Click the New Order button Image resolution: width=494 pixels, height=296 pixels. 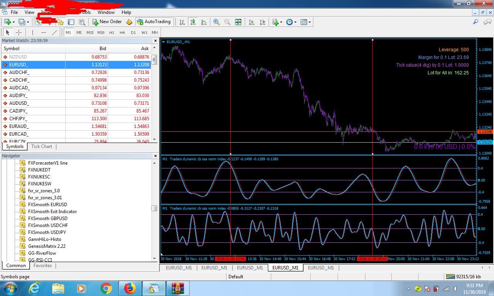107,22
